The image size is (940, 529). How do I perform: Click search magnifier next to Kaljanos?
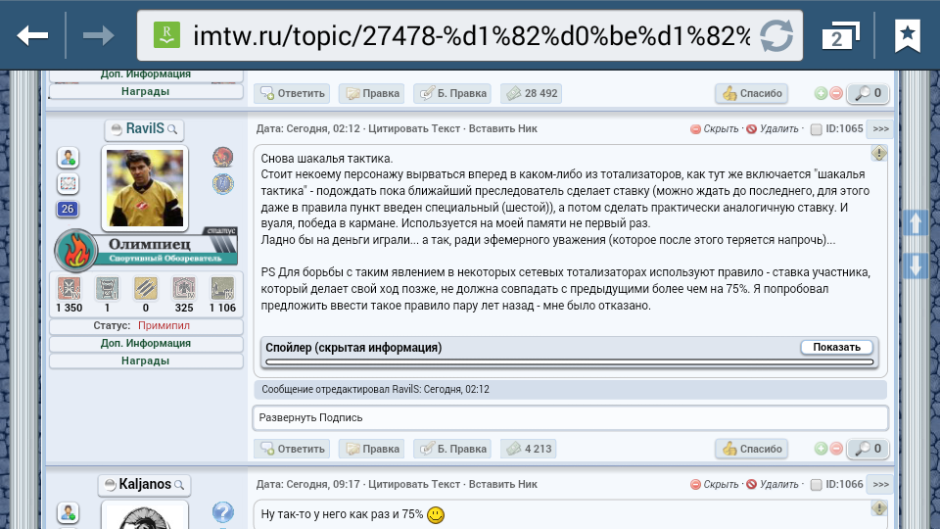click(179, 485)
